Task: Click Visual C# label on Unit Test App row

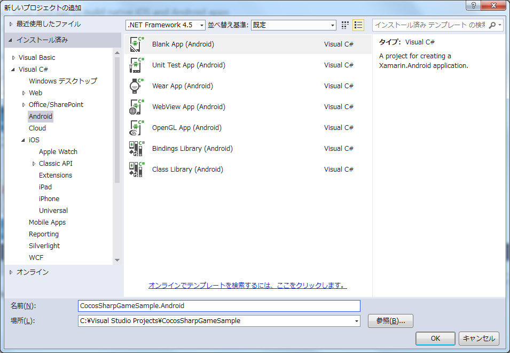Action: [339, 65]
